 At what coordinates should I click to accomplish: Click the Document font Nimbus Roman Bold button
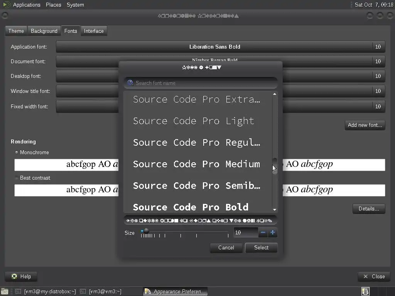tap(214, 60)
